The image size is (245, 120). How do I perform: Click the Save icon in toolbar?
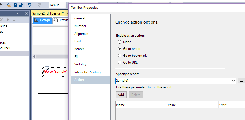[15, 5]
